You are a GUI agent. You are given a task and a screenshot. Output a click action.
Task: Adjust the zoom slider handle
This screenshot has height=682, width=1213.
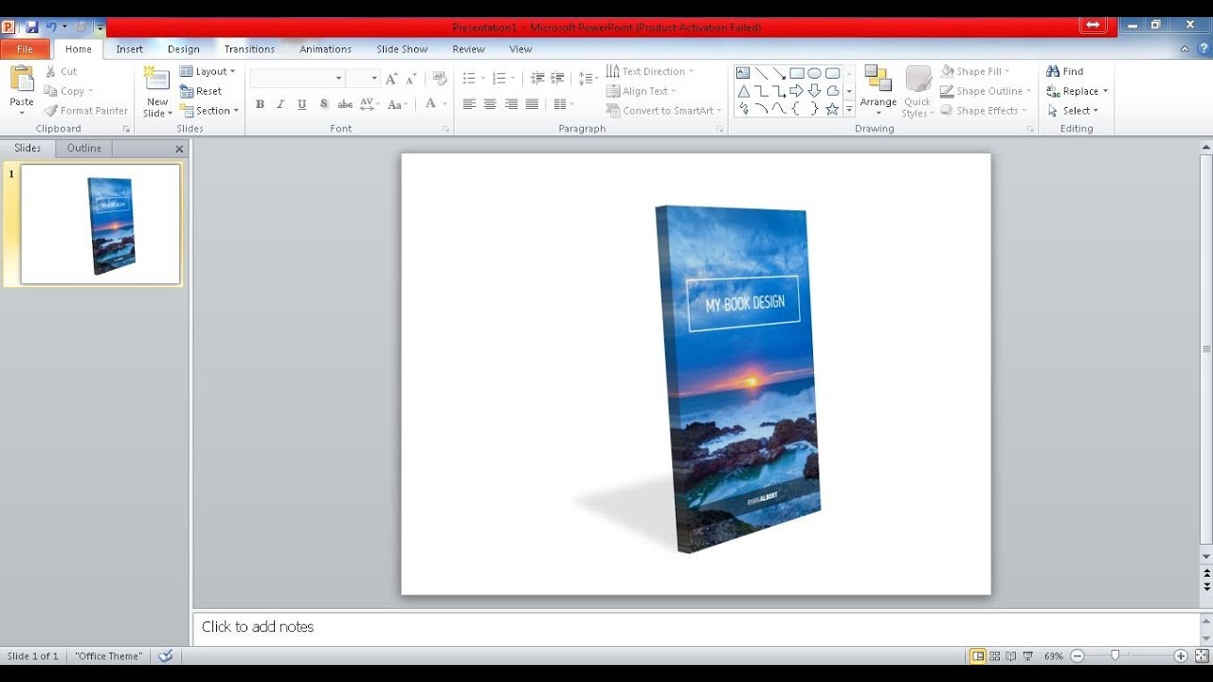point(1115,655)
